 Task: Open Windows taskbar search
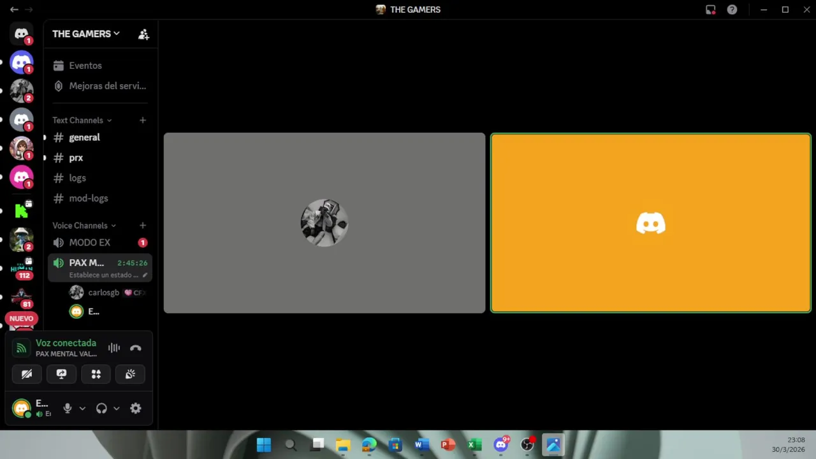click(x=291, y=445)
